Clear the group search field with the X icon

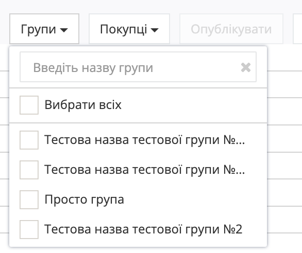click(245, 67)
